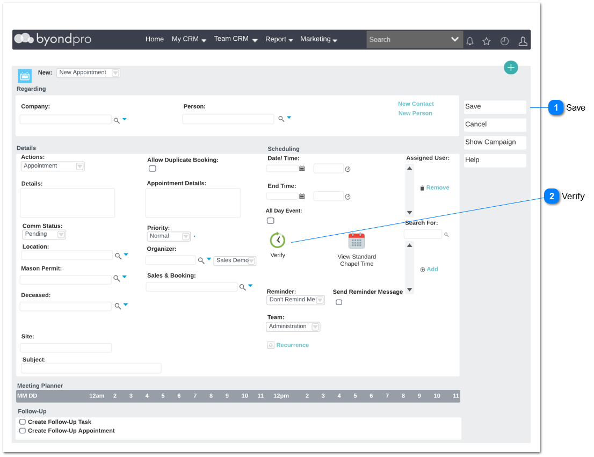Open the Reminder Don't Remind Me dropdown
The image size is (594, 457).
(x=295, y=300)
